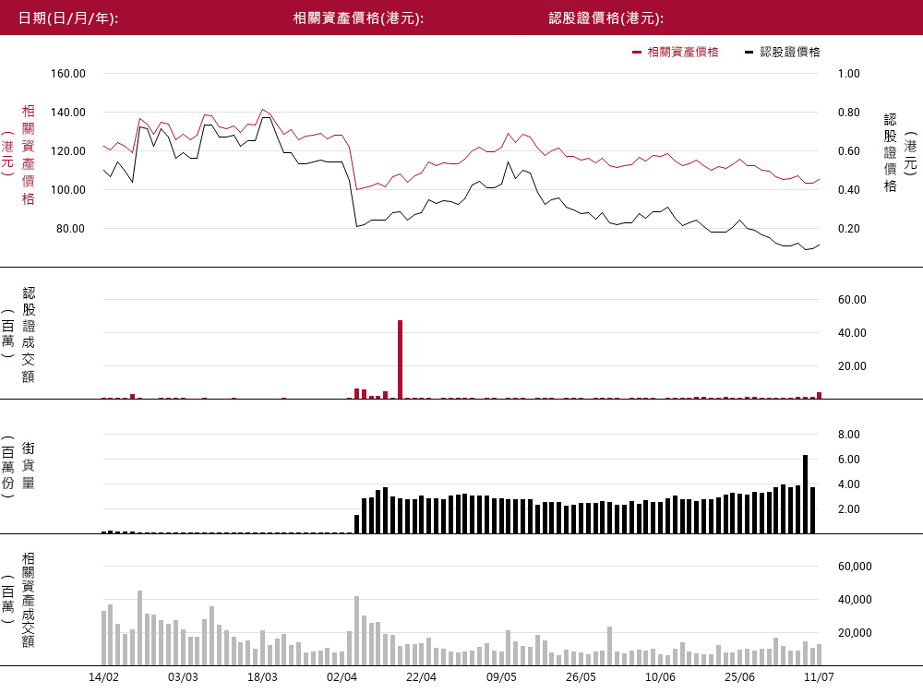Click the red vertical 相關資產價格 axis title
This screenshot has width=923, height=693.
[28, 155]
